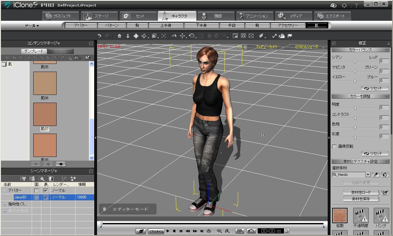Click the filter icon in Scene Manager

23,179
